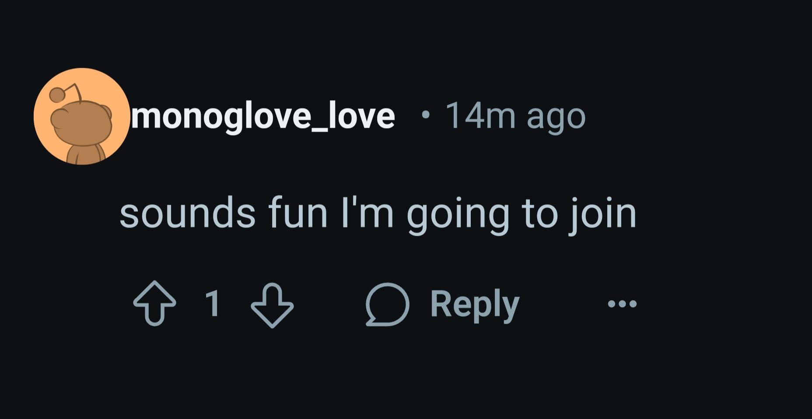Show more comment actions via the dots

622,304
